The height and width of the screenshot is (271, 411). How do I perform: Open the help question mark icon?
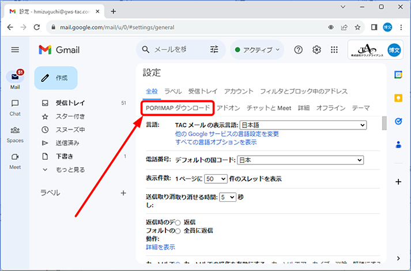(x=298, y=50)
